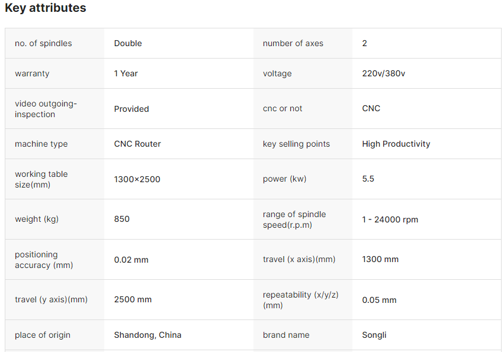Click the "Shandong, China" place of origin value
The width and height of the screenshot is (504, 352).
pos(148,335)
